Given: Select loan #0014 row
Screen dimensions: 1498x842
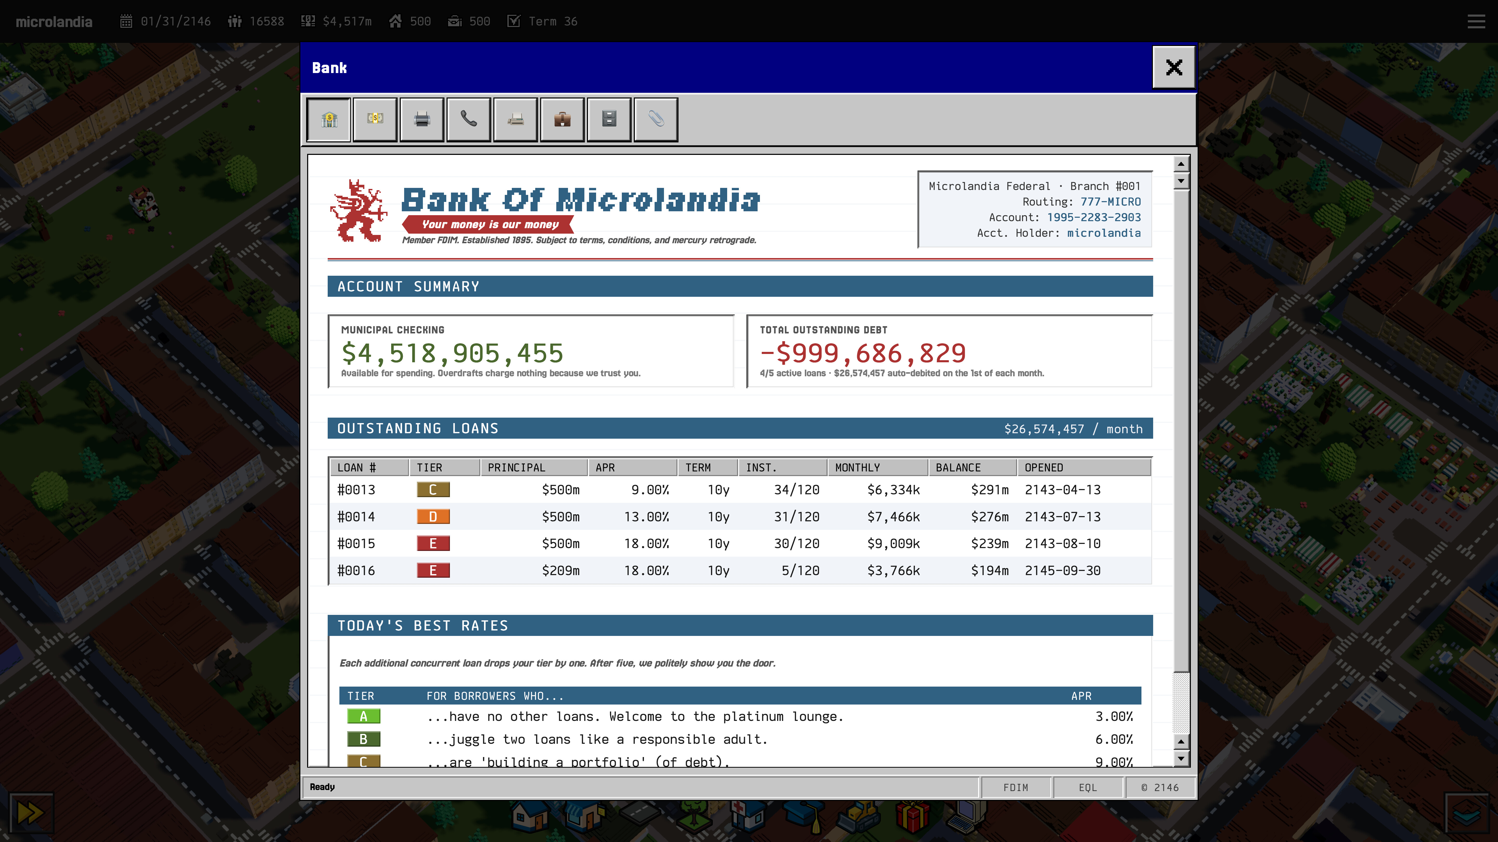Looking at the screenshot, I should [740, 517].
